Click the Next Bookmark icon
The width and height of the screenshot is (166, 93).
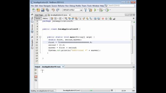(87, 19)
